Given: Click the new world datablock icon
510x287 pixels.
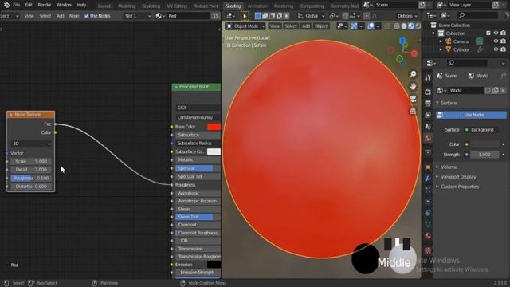Looking at the screenshot, I should [x=496, y=90].
